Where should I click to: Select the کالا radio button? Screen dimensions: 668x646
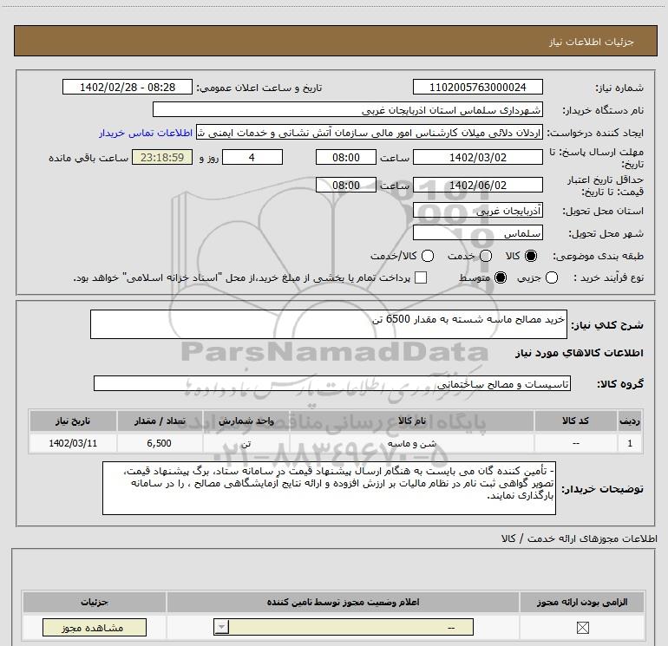coord(531,256)
